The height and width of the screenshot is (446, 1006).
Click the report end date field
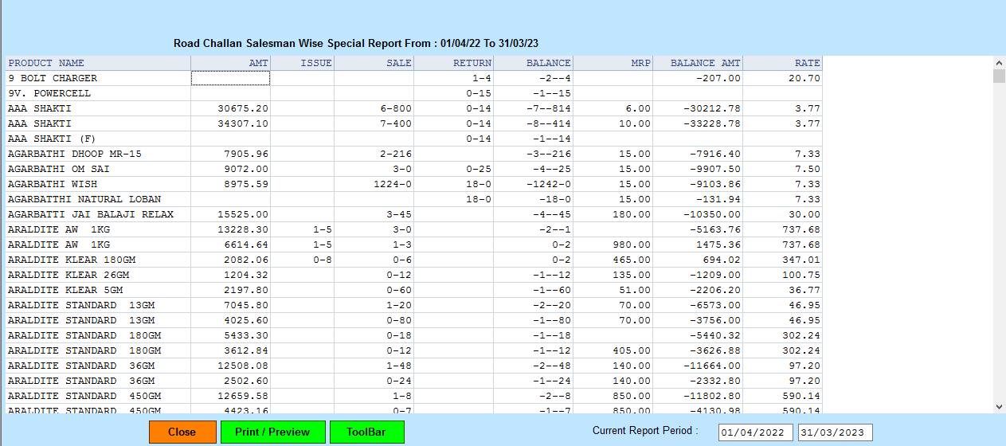click(836, 432)
